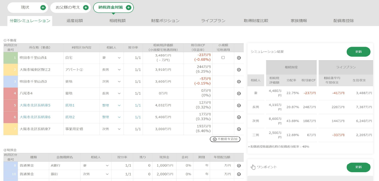The image size is (379, 181).
Task: Click plus icon in 自宅 property row
Action: [239, 58]
